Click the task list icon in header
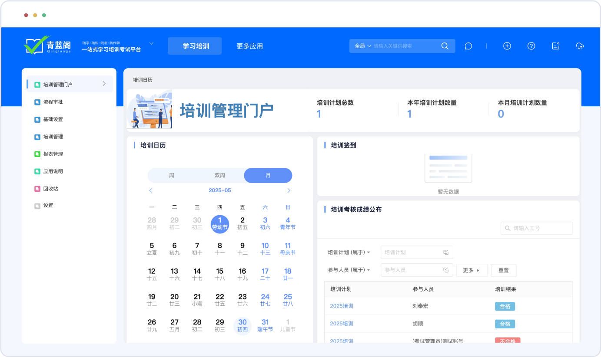The width and height of the screenshot is (601, 357). coord(555,46)
